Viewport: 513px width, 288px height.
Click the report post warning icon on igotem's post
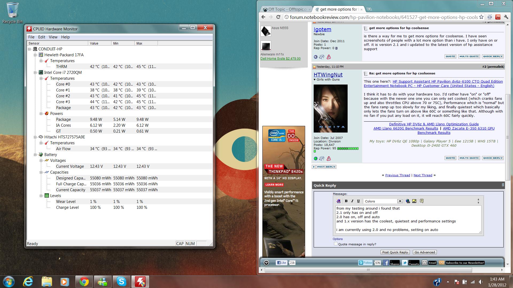point(329,57)
